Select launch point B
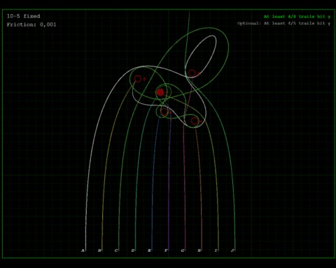 coord(99,251)
